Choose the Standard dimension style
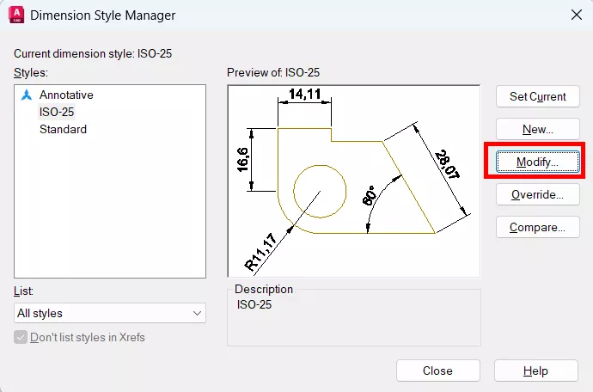This screenshot has height=392, width=593. click(63, 129)
